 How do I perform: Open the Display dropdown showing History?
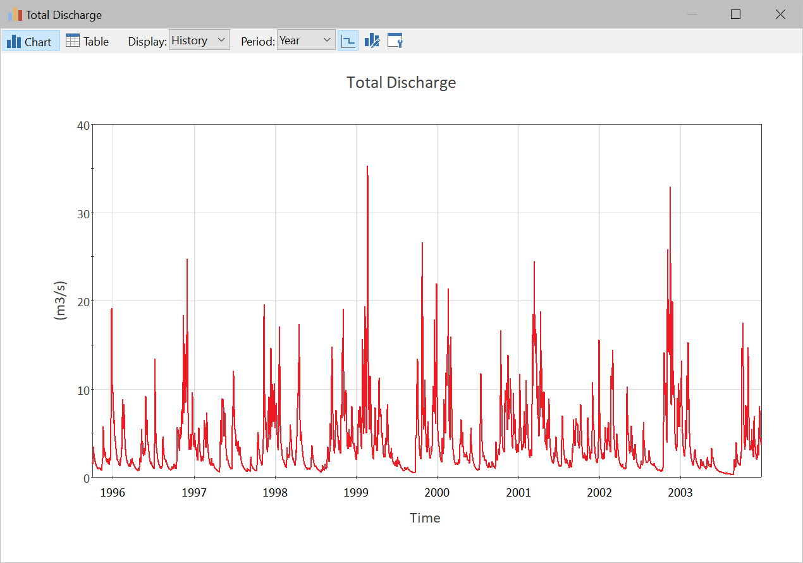pyautogui.click(x=199, y=40)
